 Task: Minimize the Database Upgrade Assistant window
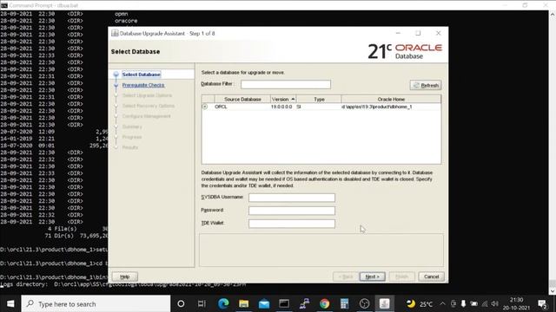(x=398, y=33)
